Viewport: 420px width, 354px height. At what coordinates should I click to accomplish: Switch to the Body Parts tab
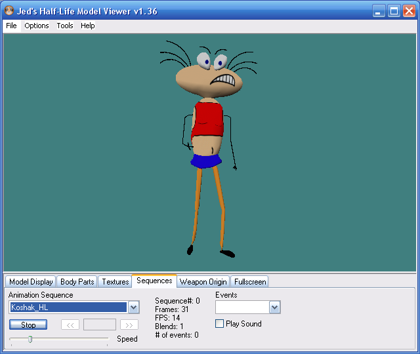[77, 282]
